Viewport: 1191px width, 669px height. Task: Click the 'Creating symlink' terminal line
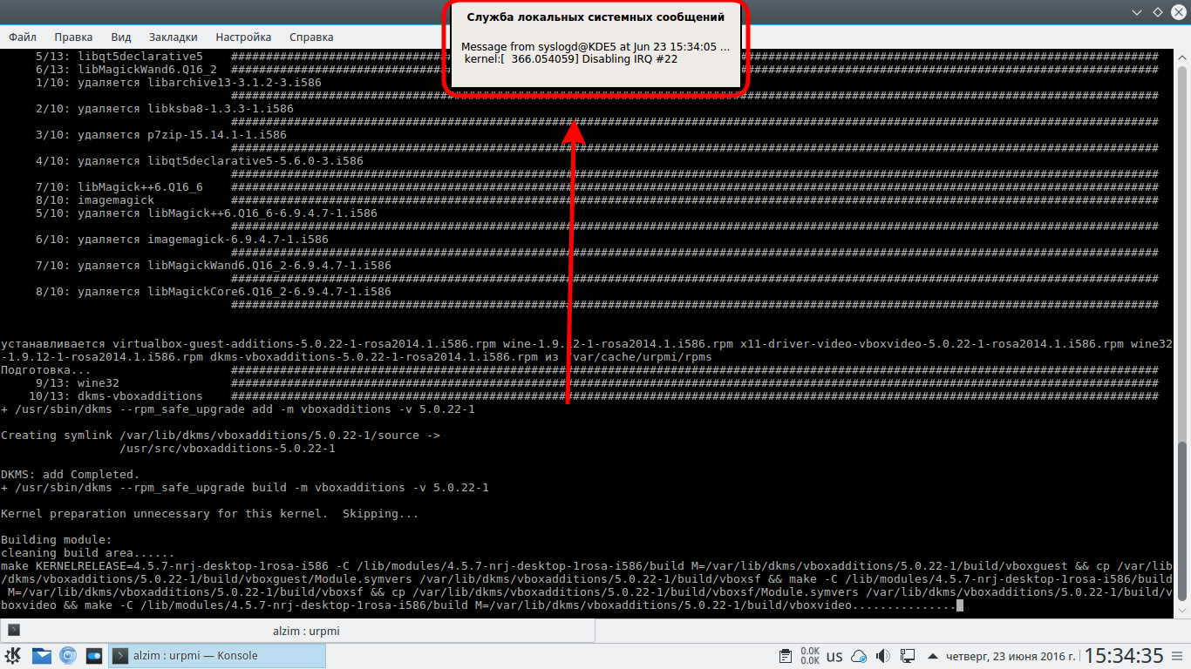click(x=221, y=436)
